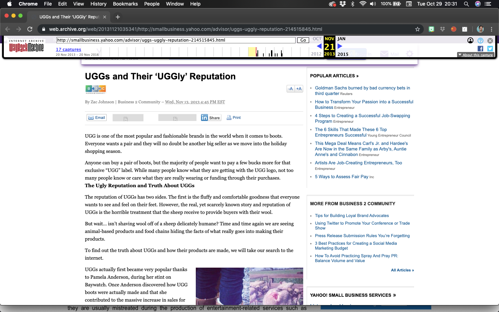
Task: Click All Articles link
Action: click(x=402, y=270)
